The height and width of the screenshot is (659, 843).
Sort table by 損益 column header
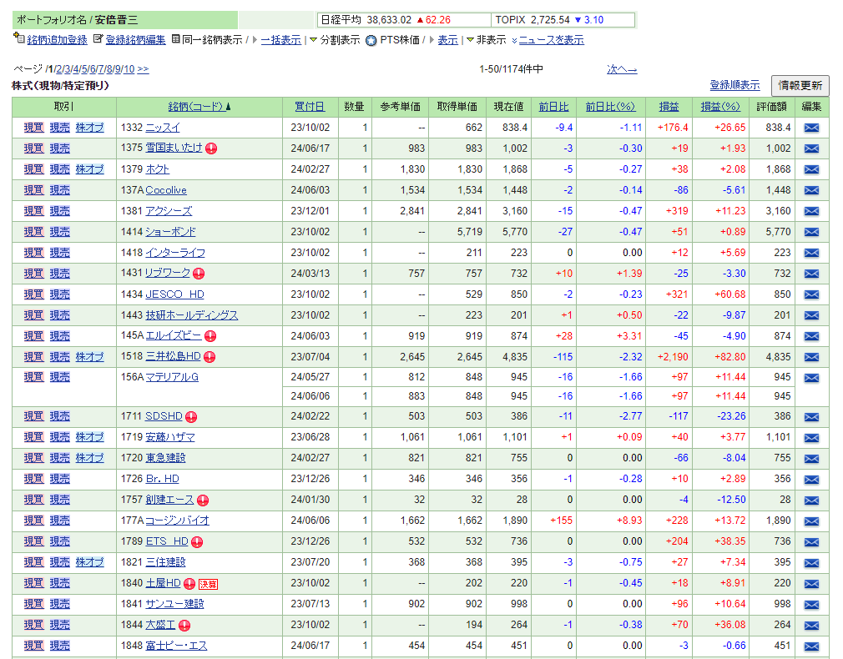tap(669, 107)
